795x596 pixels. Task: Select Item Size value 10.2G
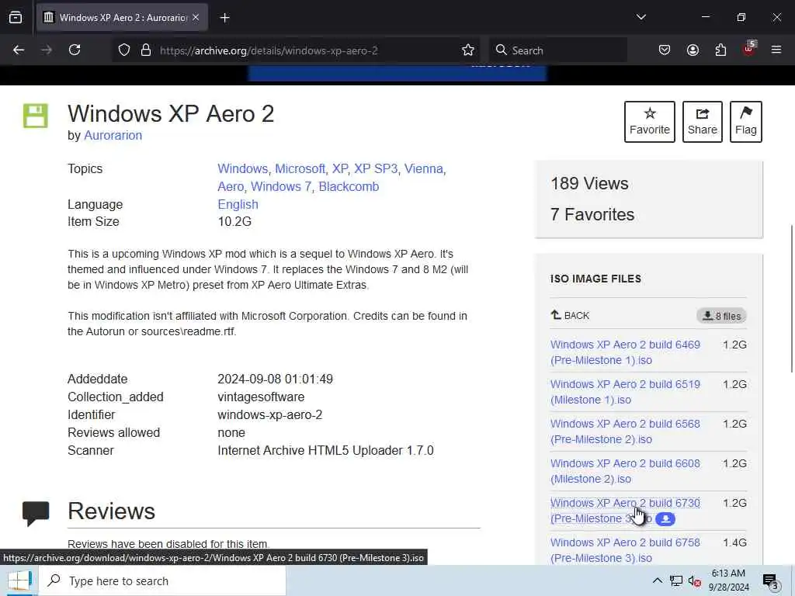click(234, 221)
